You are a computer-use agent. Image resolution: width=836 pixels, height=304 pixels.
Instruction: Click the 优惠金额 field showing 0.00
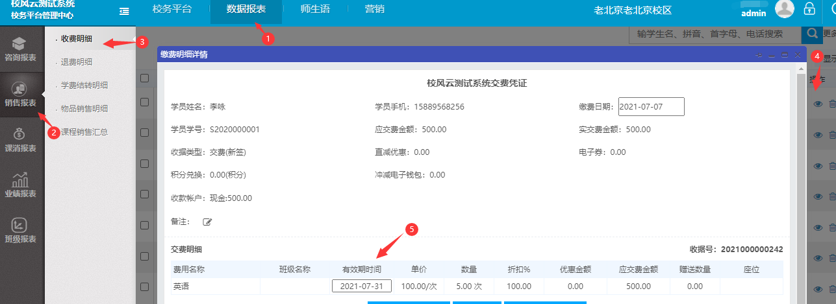(x=575, y=286)
